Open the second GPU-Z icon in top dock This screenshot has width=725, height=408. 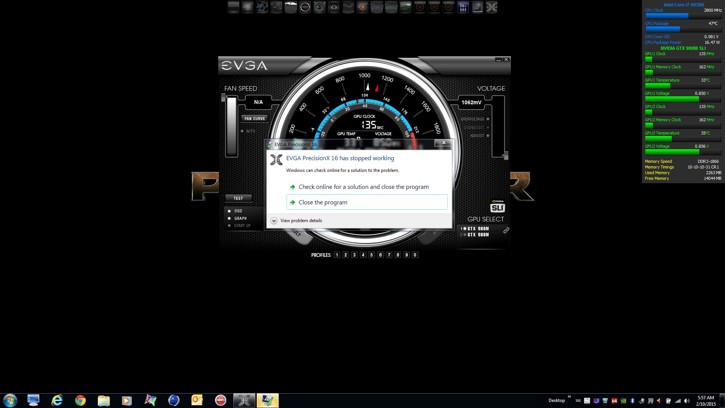tap(391, 7)
